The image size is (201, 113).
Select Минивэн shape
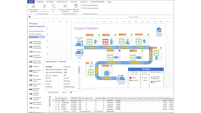click(34, 66)
